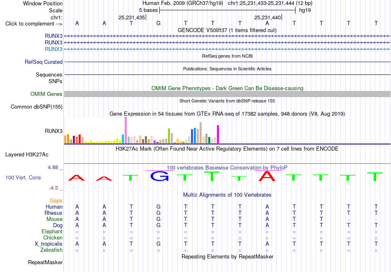This screenshot has height=272, width=391.
Task: Select the Chicken alignment row label
Action: 53,237
